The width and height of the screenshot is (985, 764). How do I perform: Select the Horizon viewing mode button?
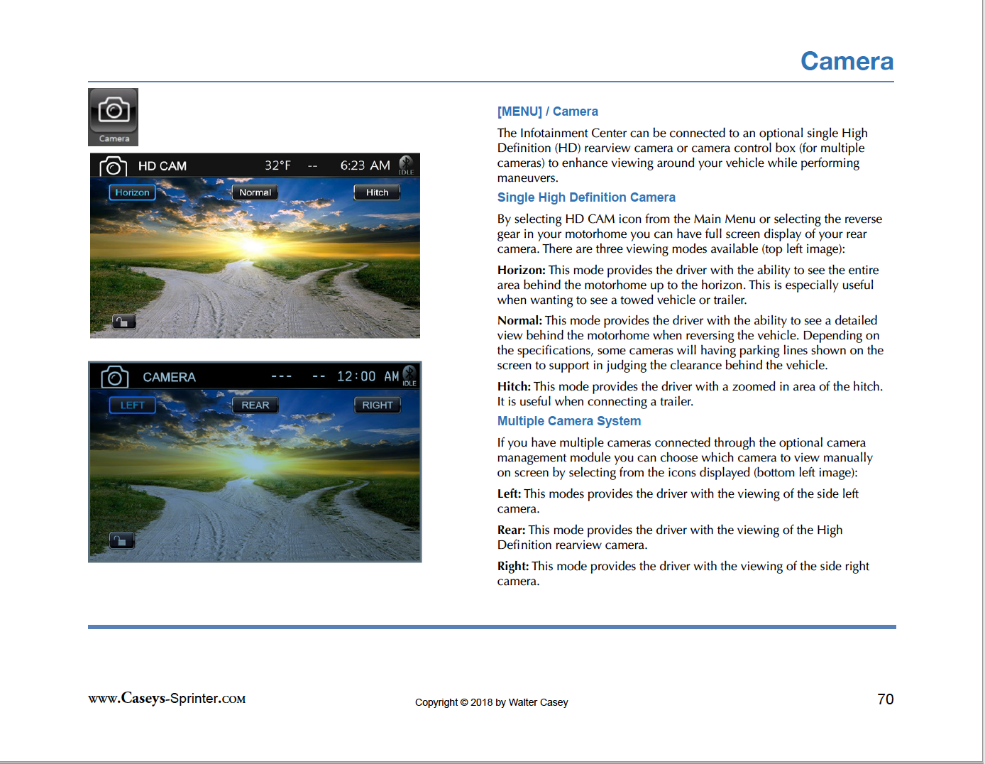pyautogui.click(x=132, y=192)
